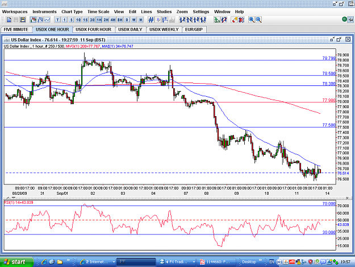The height and width of the screenshot is (267, 355).
Task: Click the price scale adjustment icon
Action: [x=165, y=20]
